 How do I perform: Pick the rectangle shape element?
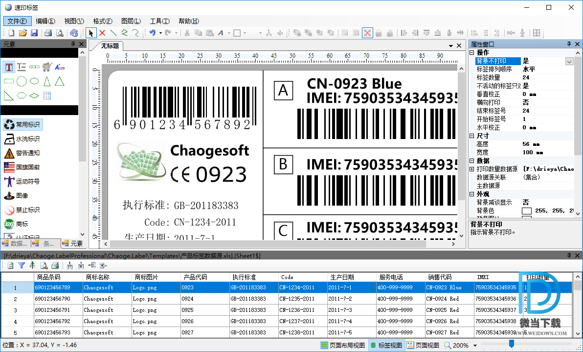pyautogui.click(x=9, y=81)
